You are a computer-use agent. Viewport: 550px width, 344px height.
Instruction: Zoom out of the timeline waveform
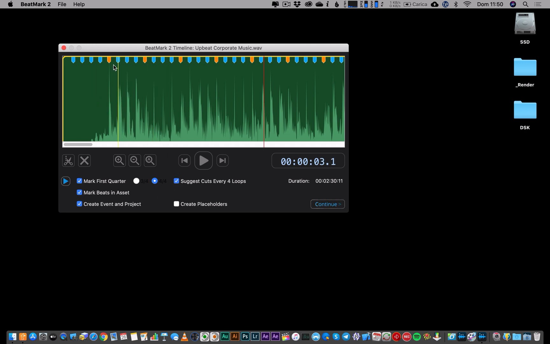(135, 161)
